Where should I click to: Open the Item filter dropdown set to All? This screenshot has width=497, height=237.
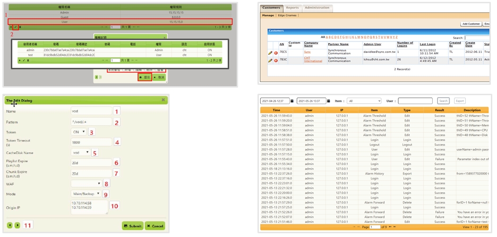[x=364, y=101]
